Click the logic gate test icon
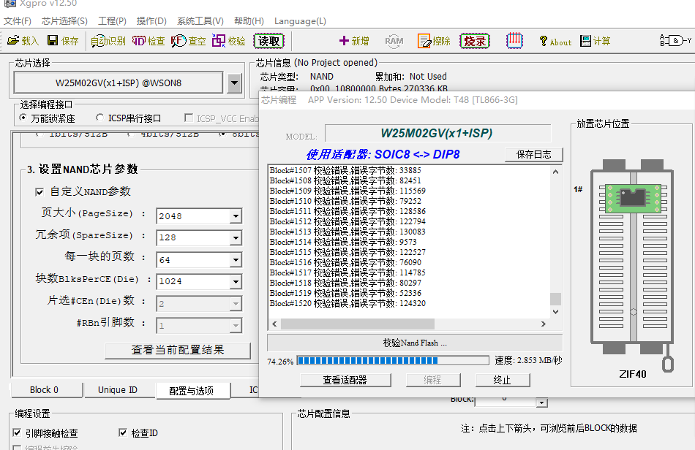Image resolution: width=695 pixels, height=450 pixels. click(x=675, y=41)
